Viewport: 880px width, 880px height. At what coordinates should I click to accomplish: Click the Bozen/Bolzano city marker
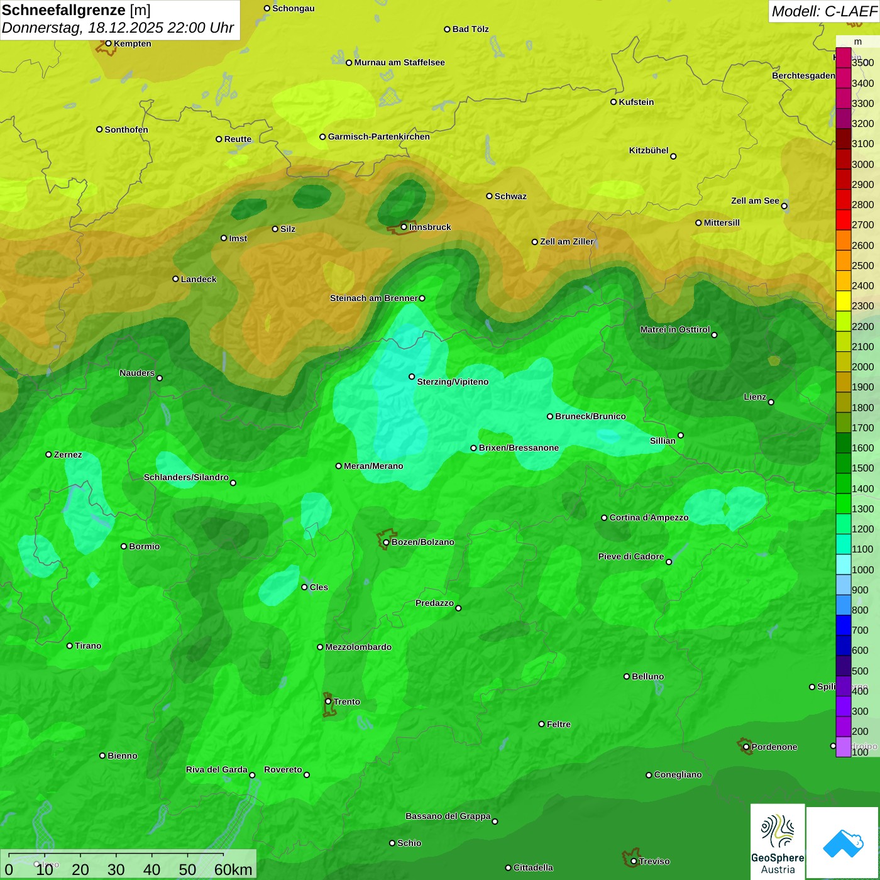click(x=386, y=542)
